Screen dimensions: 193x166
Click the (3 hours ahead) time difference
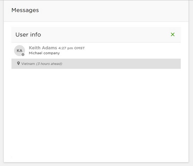click(x=49, y=64)
